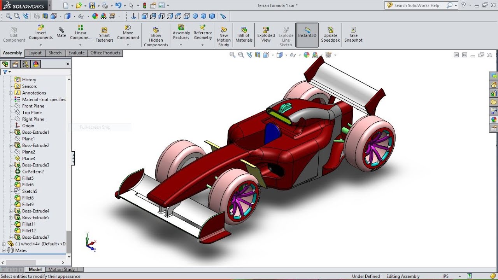
Task: Expand the manager panel tabs chevron
Action: point(68,64)
